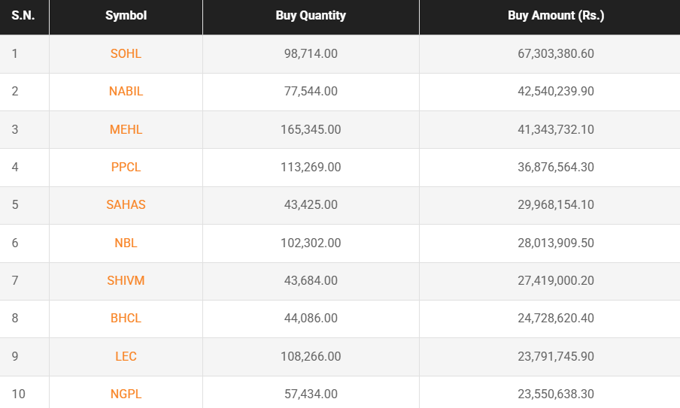Open the NGPL symbol link

(126, 394)
